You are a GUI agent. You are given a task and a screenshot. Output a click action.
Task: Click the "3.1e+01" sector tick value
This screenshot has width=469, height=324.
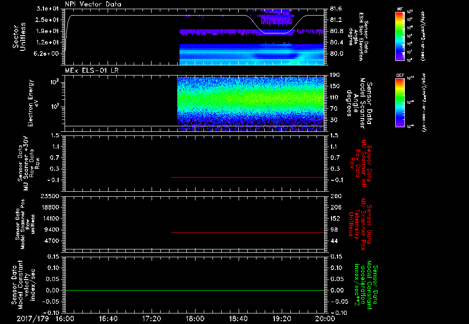tap(47, 9)
